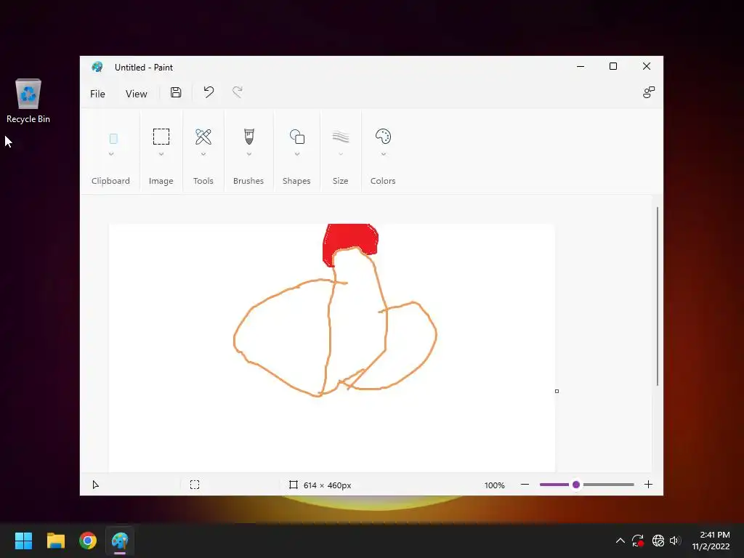Click the Image label
The height and width of the screenshot is (558, 744).
pos(161,181)
